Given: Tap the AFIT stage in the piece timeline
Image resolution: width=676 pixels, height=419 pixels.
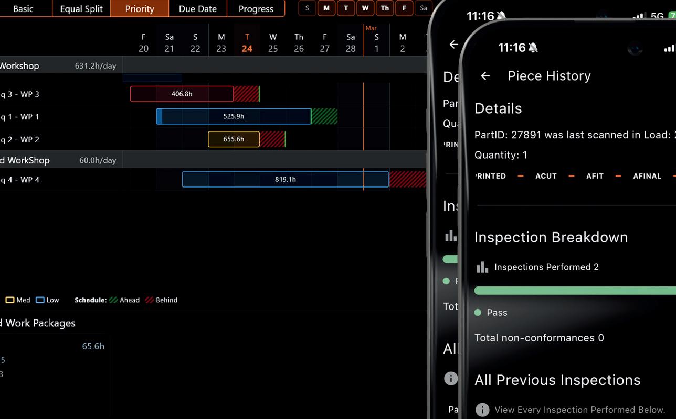Looking at the screenshot, I should pos(595,176).
